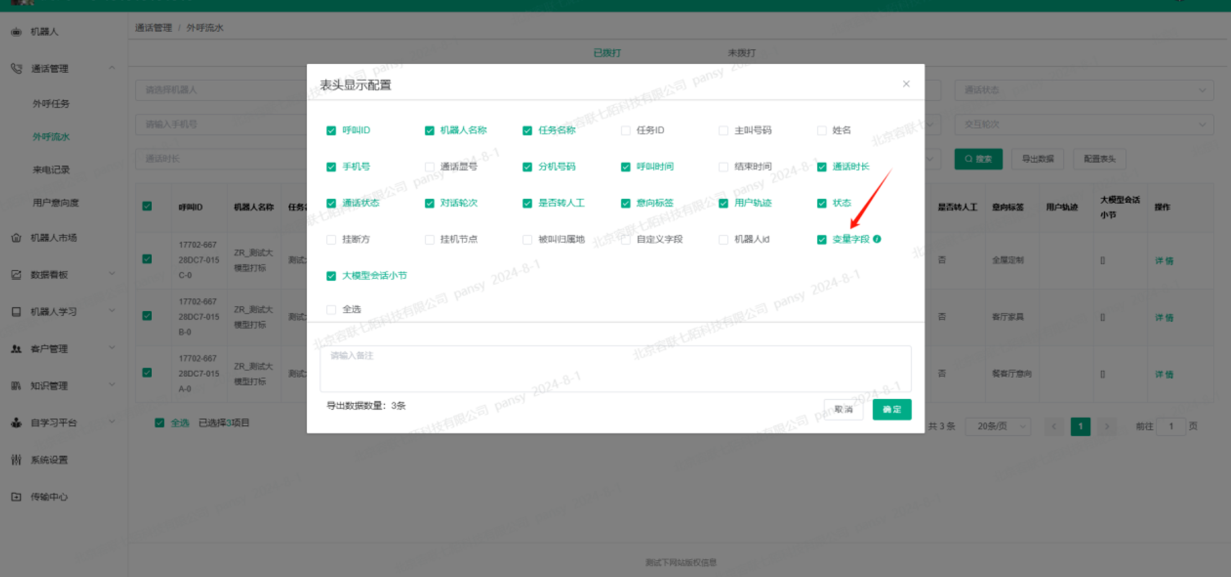Uncheck the 变量字段 checkbox

pos(822,239)
